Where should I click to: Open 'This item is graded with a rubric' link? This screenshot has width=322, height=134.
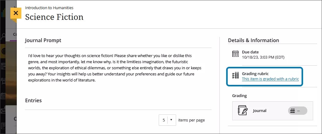click(x=270, y=79)
